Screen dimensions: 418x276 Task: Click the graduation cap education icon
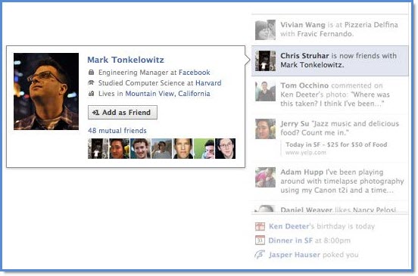coord(91,82)
